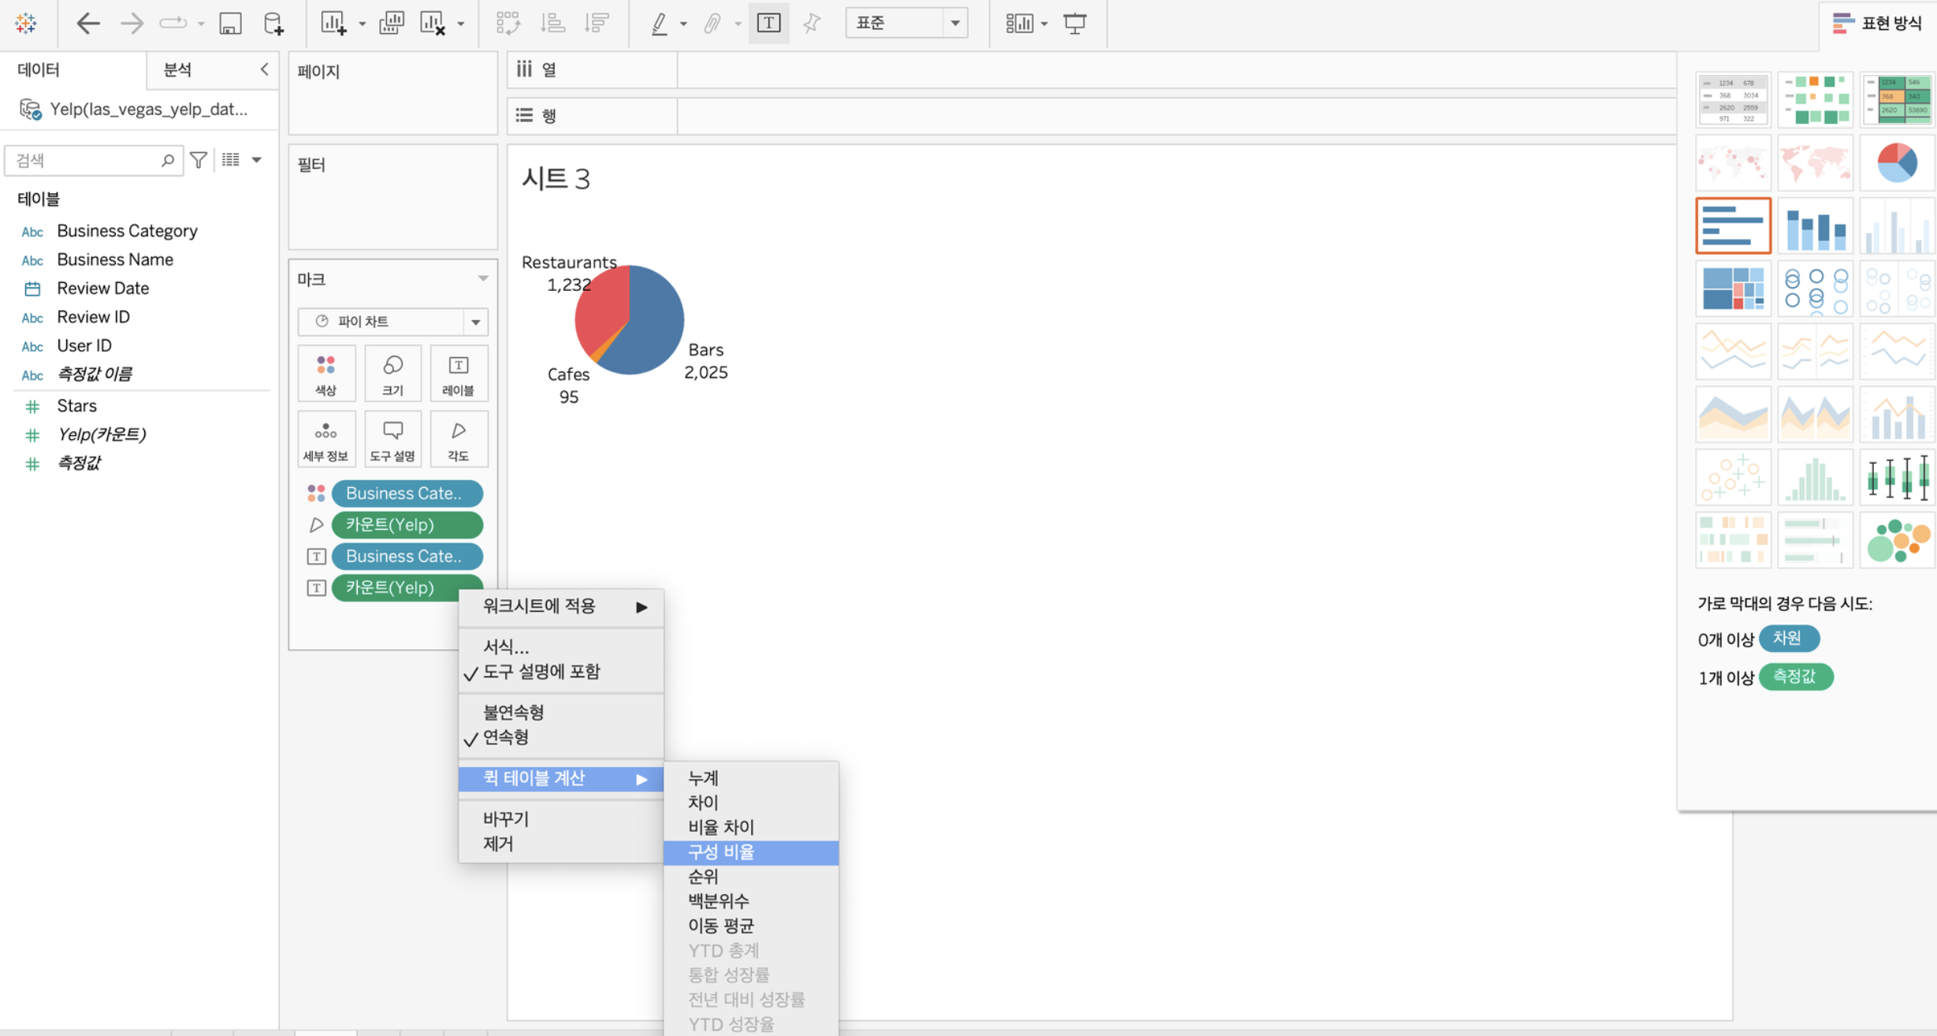Toggle '도구 설명에 포함' checked option
This screenshot has width=1937, height=1036.
pyautogui.click(x=541, y=672)
